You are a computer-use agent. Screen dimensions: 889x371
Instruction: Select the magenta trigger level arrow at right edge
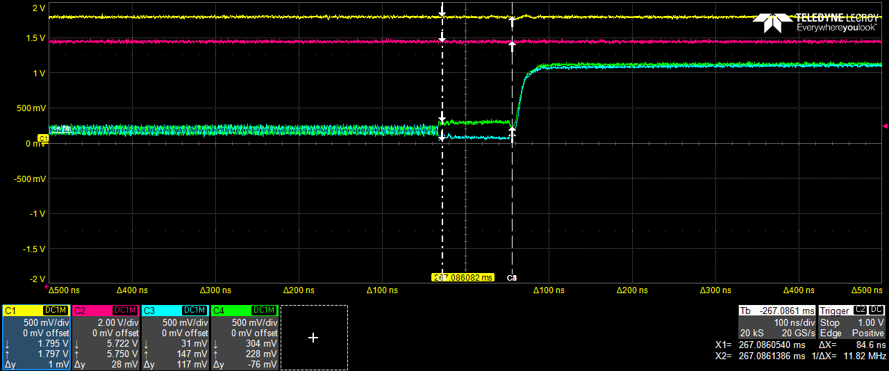884,126
